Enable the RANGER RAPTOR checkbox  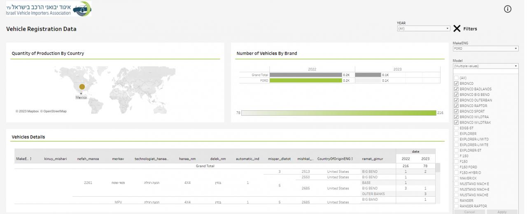pyautogui.click(x=456, y=206)
